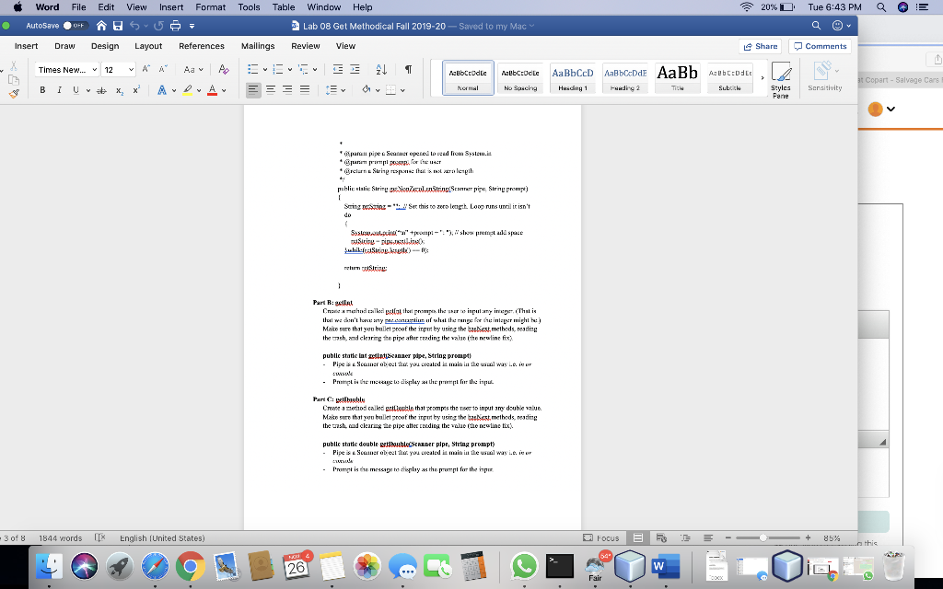
Task: Apply Text Effects blue A
Action: click(162, 90)
